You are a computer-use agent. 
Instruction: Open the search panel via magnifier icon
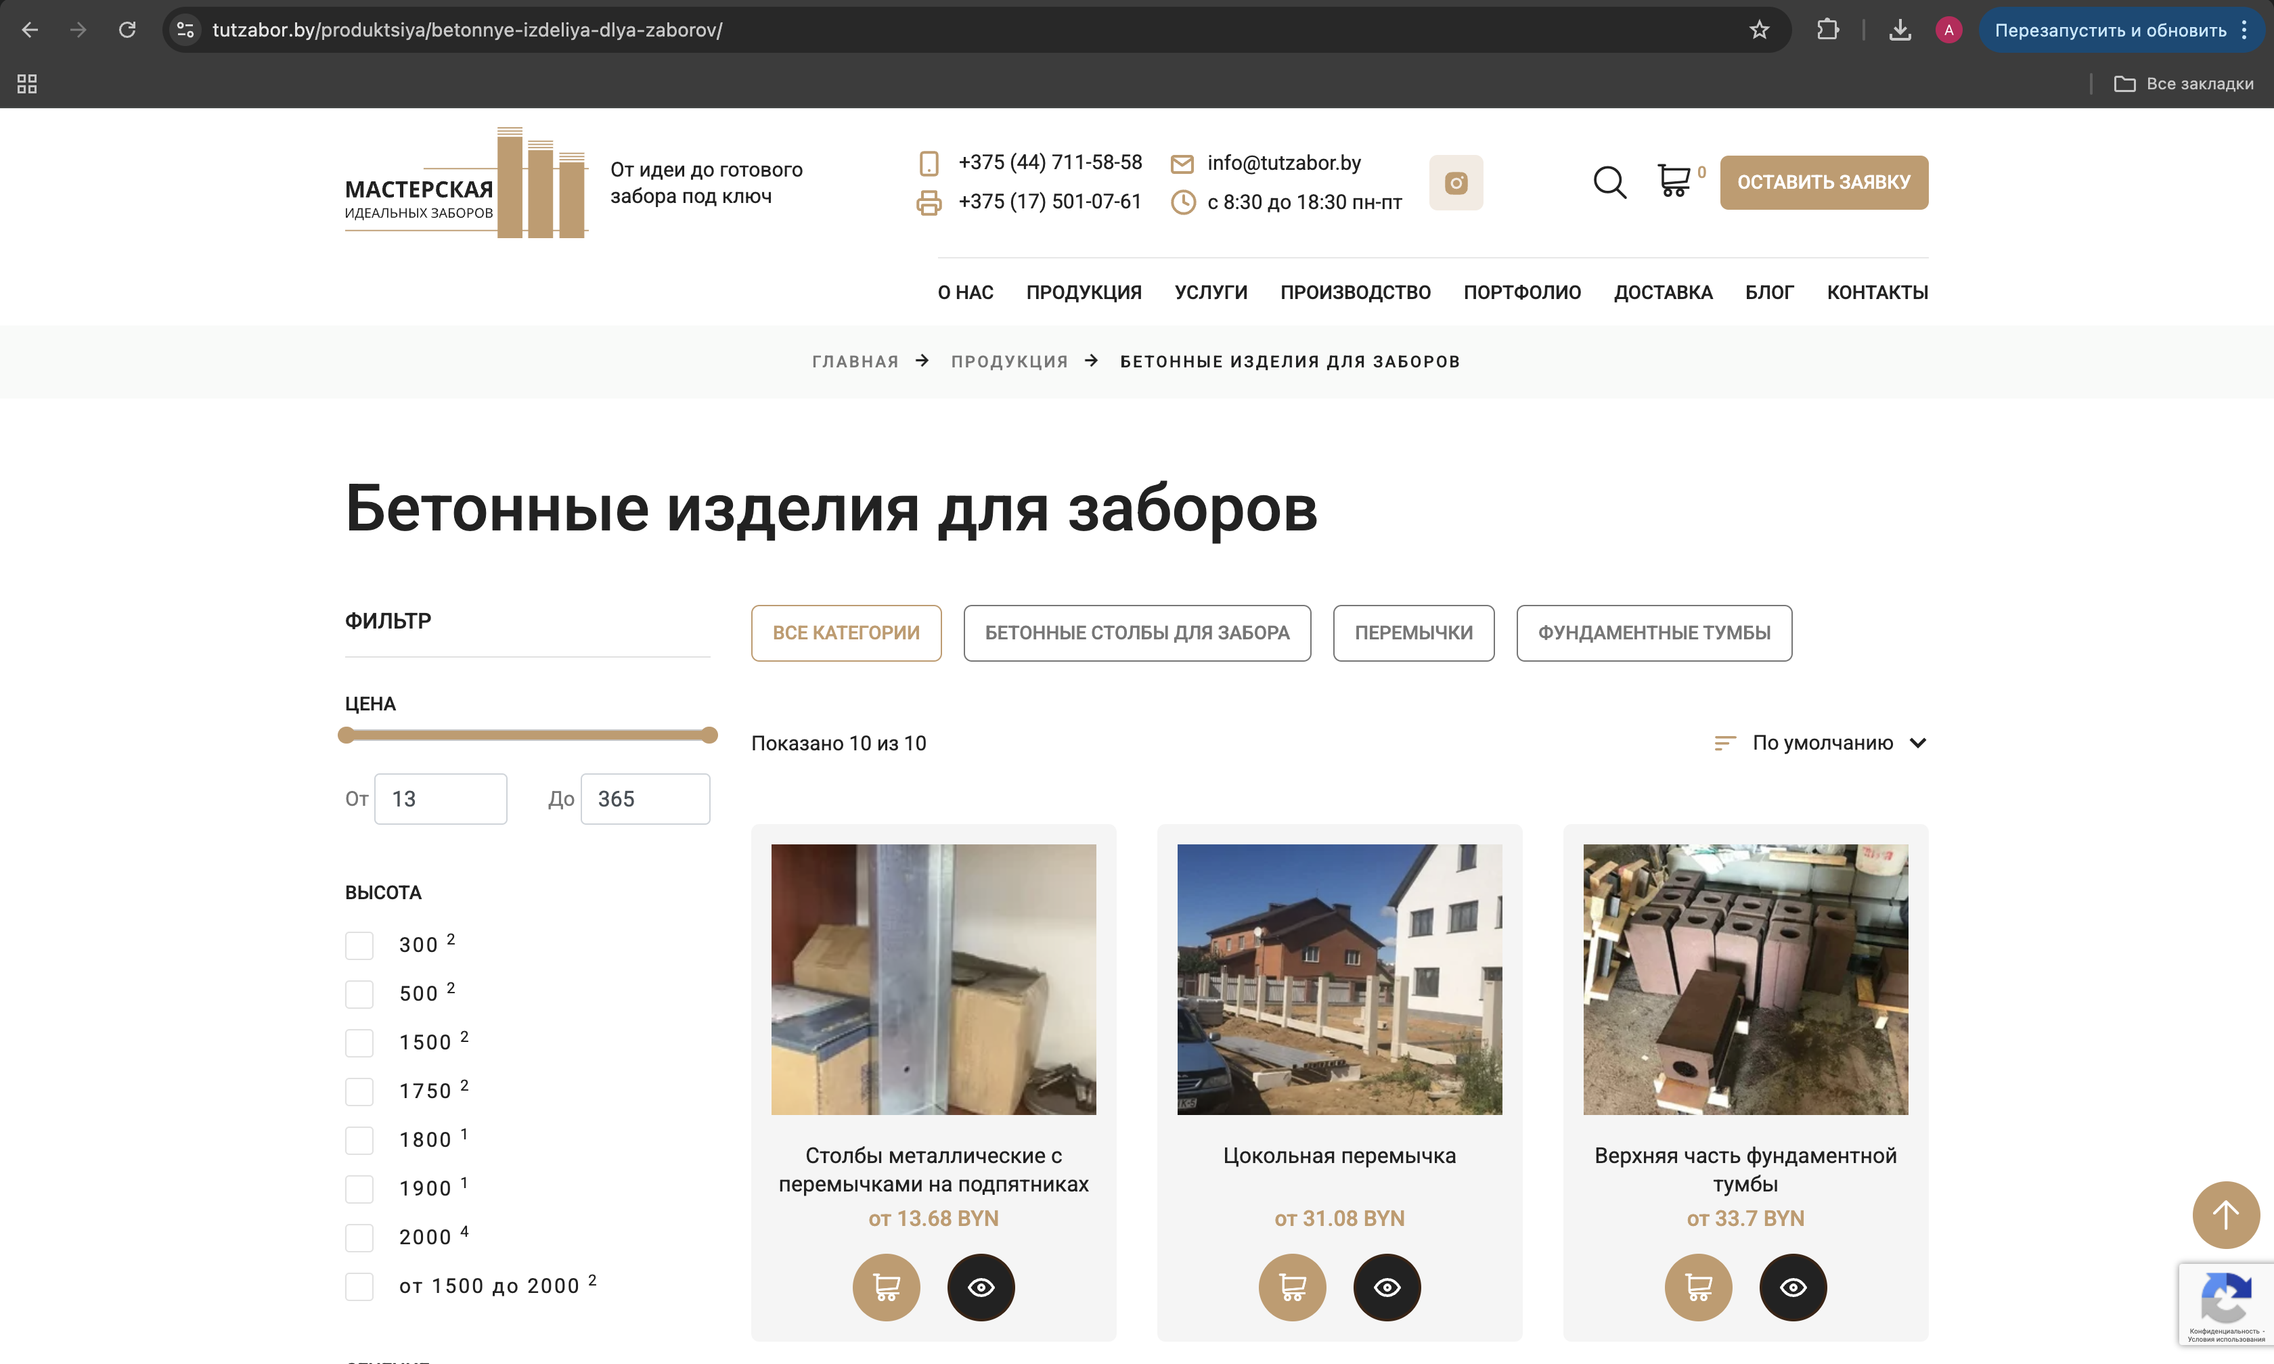click(1609, 182)
